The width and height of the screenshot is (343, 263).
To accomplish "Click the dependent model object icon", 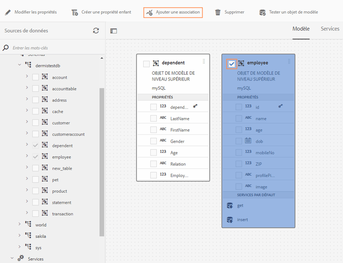I will [x=156, y=63].
